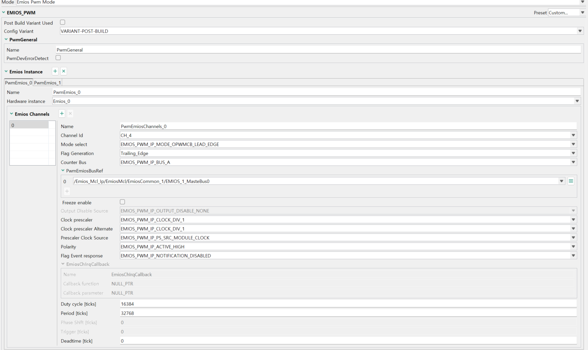Open the Polarity dropdown

tap(573, 247)
